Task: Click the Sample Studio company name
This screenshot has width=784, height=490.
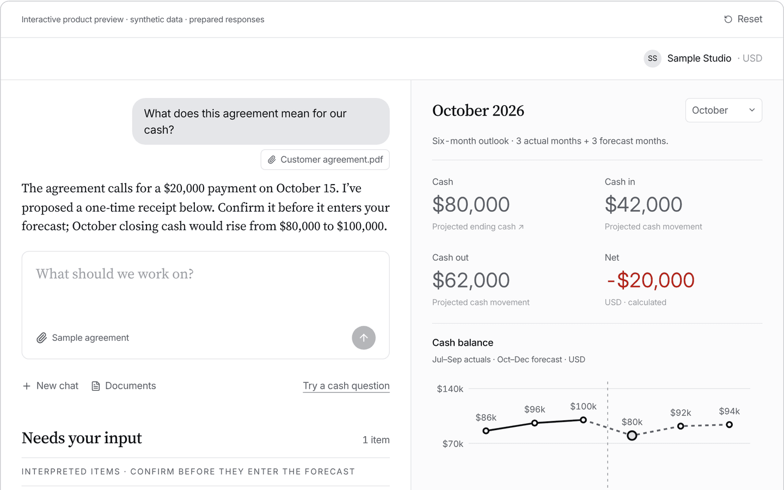Action: coord(699,58)
